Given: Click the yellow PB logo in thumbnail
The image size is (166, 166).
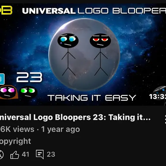Looking at the screenshot, I should (6, 10).
